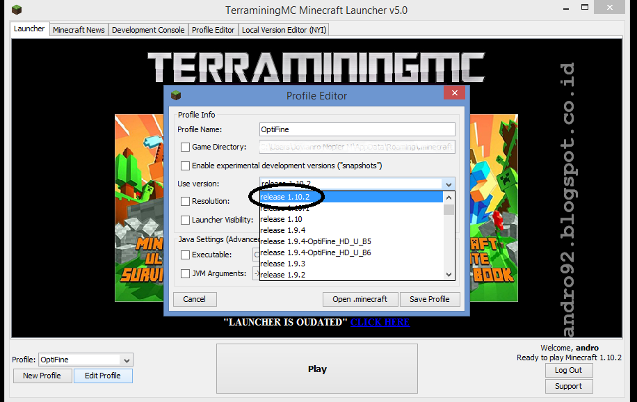637x402 pixels.
Task: Select release 1.9.3 from version list
Action: click(351, 264)
